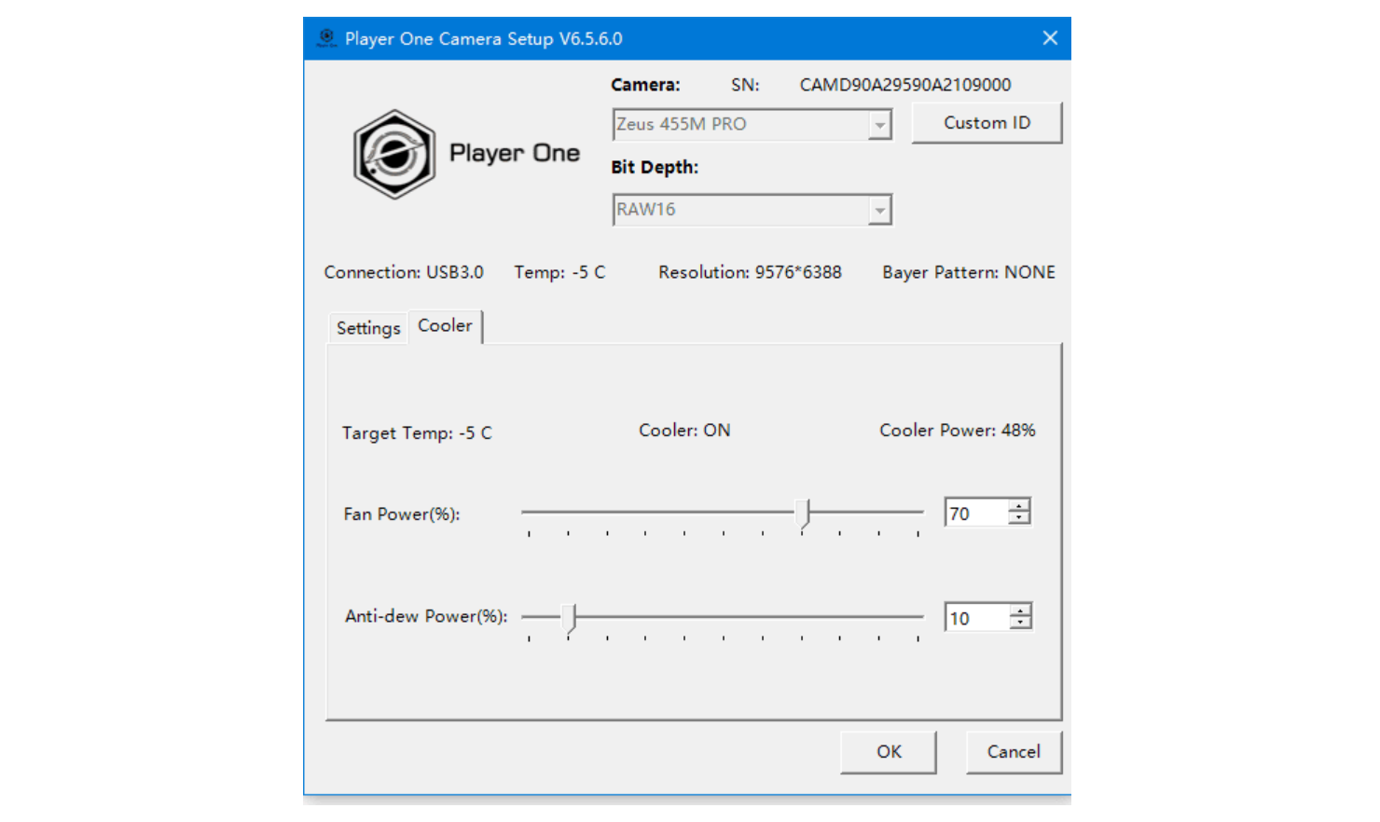Click the 'Fan Power(%):' label
This screenshot has height=822, width=1380.
(x=402, y=514)
